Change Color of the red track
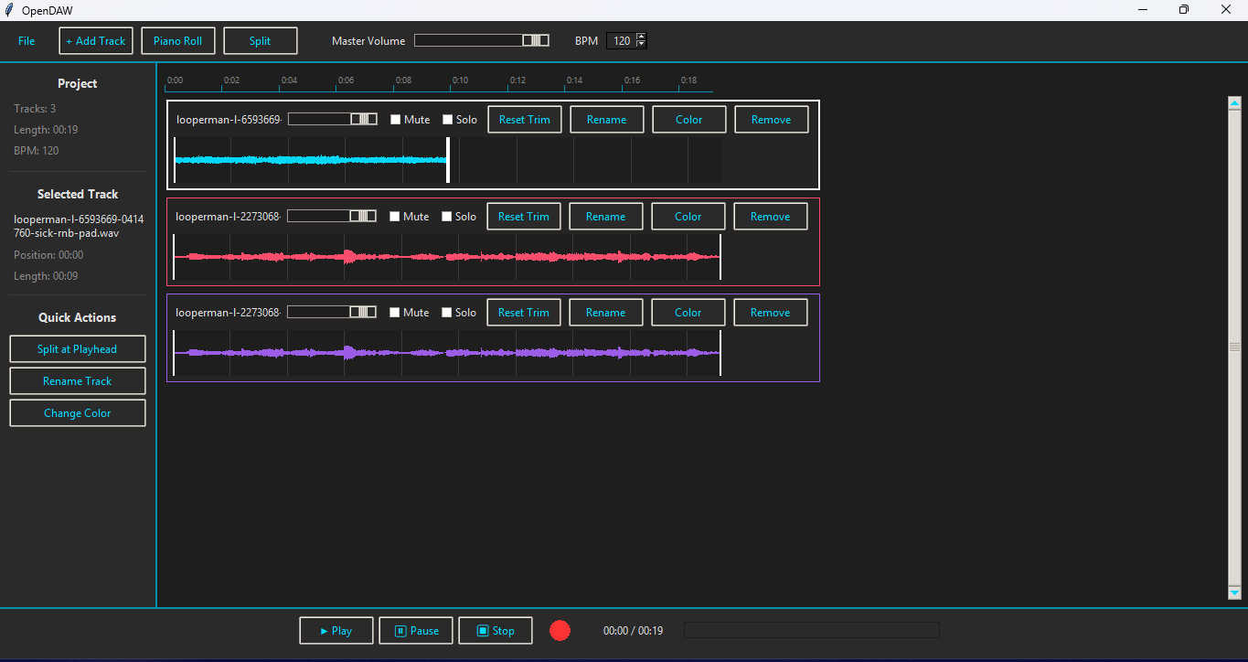 point(688,217)
